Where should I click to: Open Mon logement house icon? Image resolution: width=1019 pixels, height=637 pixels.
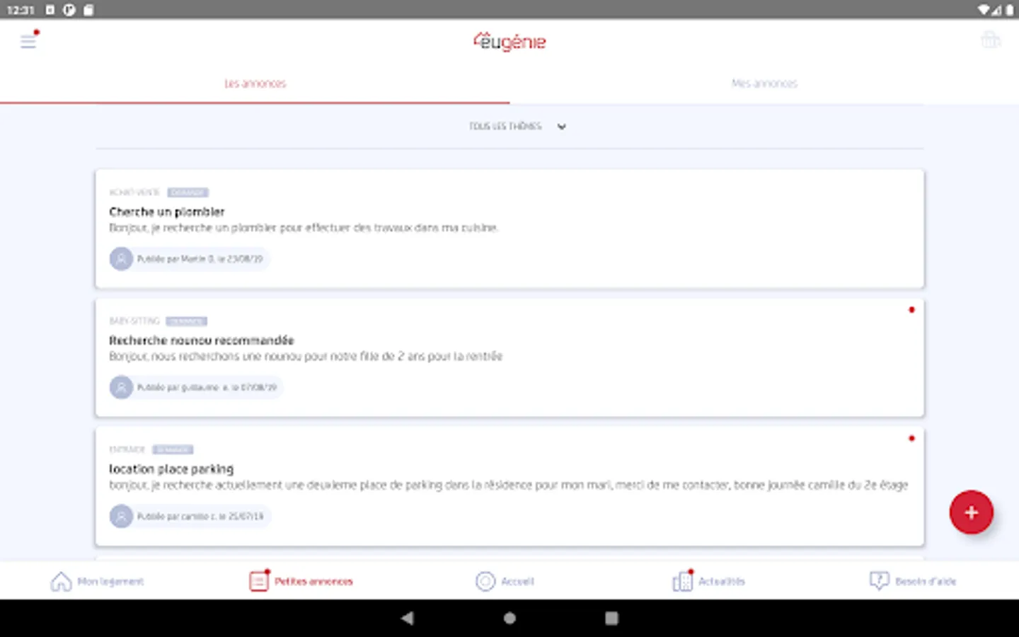coord(61,581)
